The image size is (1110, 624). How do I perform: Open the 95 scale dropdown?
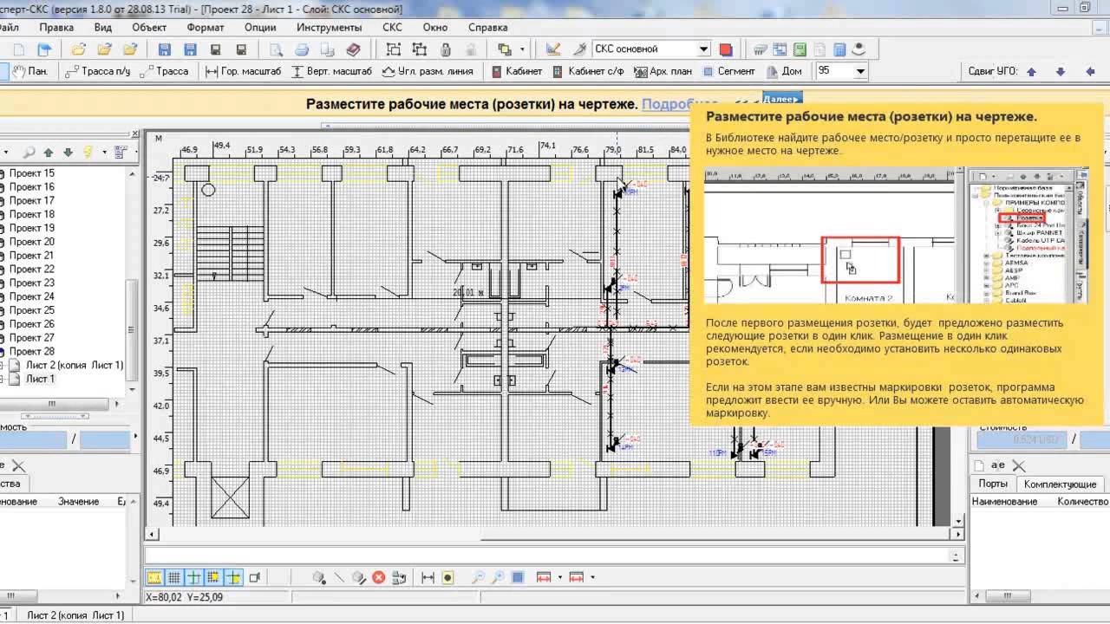(860, 71)
